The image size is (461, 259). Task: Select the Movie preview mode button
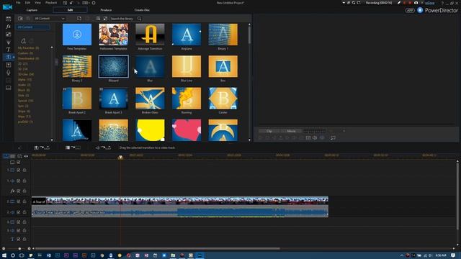(x=291, y=131)
